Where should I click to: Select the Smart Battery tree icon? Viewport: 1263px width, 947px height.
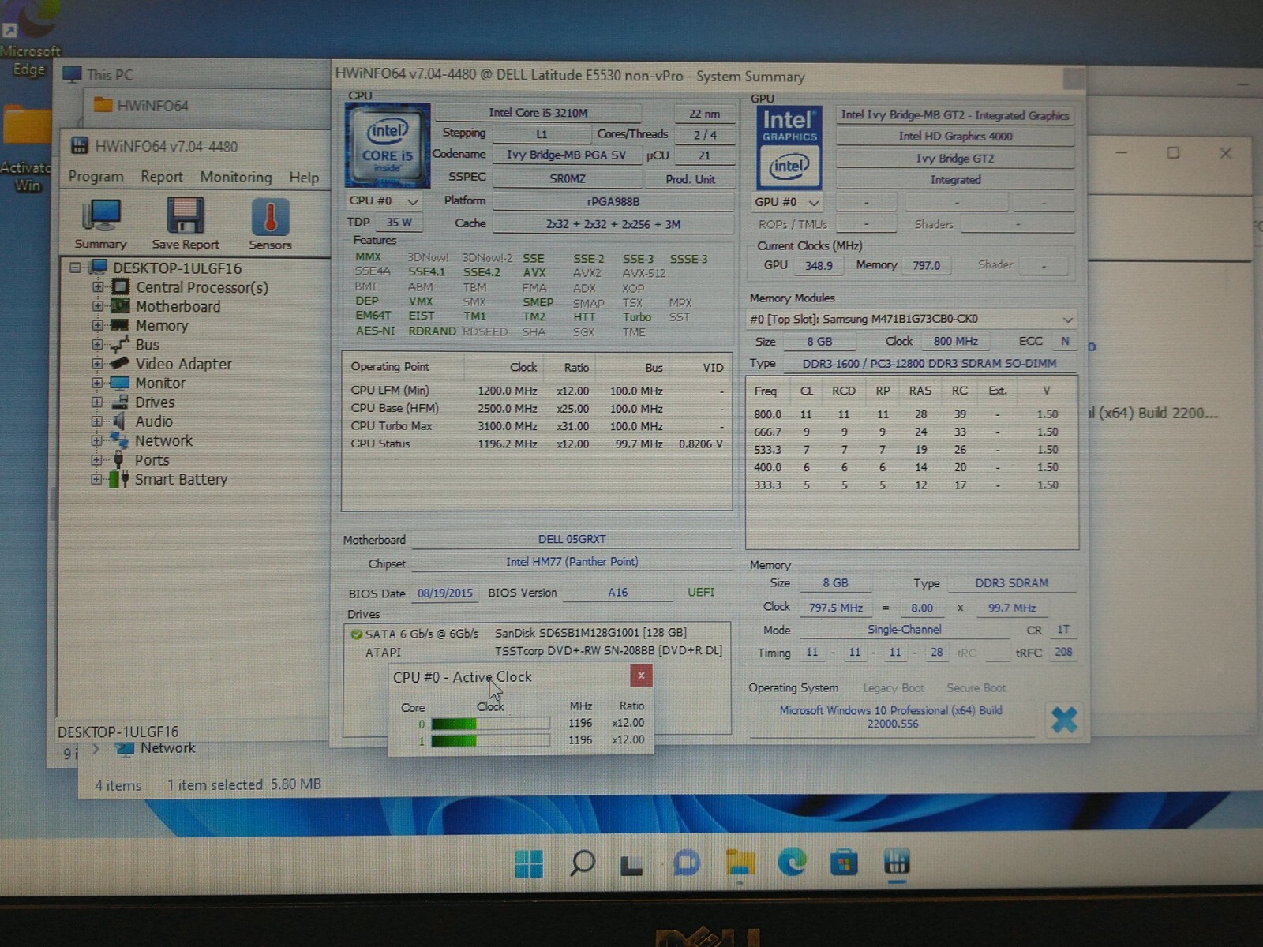(120, 479)
